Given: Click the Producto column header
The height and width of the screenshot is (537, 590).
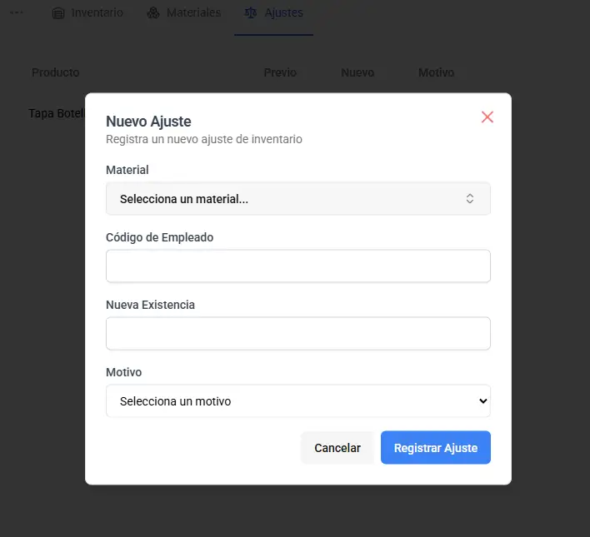Looking at the screenshot, I should 55,72.
